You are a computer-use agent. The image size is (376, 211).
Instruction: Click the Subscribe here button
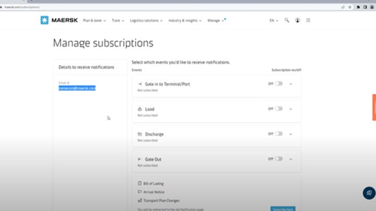(x=283, y=208)
